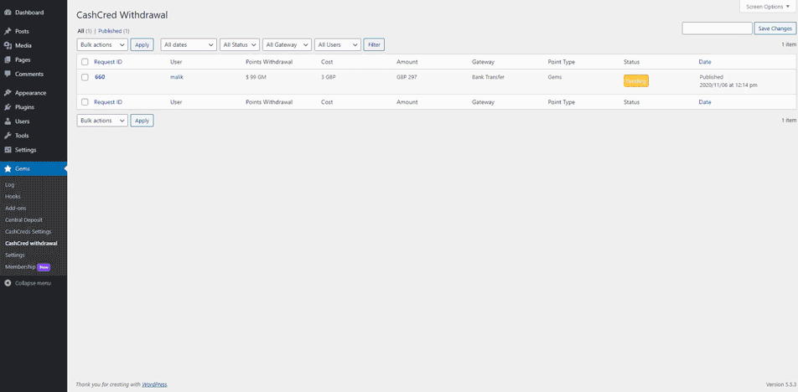
Task: Open the top Bulk actions dropdown
Action: tap(102, 44)
